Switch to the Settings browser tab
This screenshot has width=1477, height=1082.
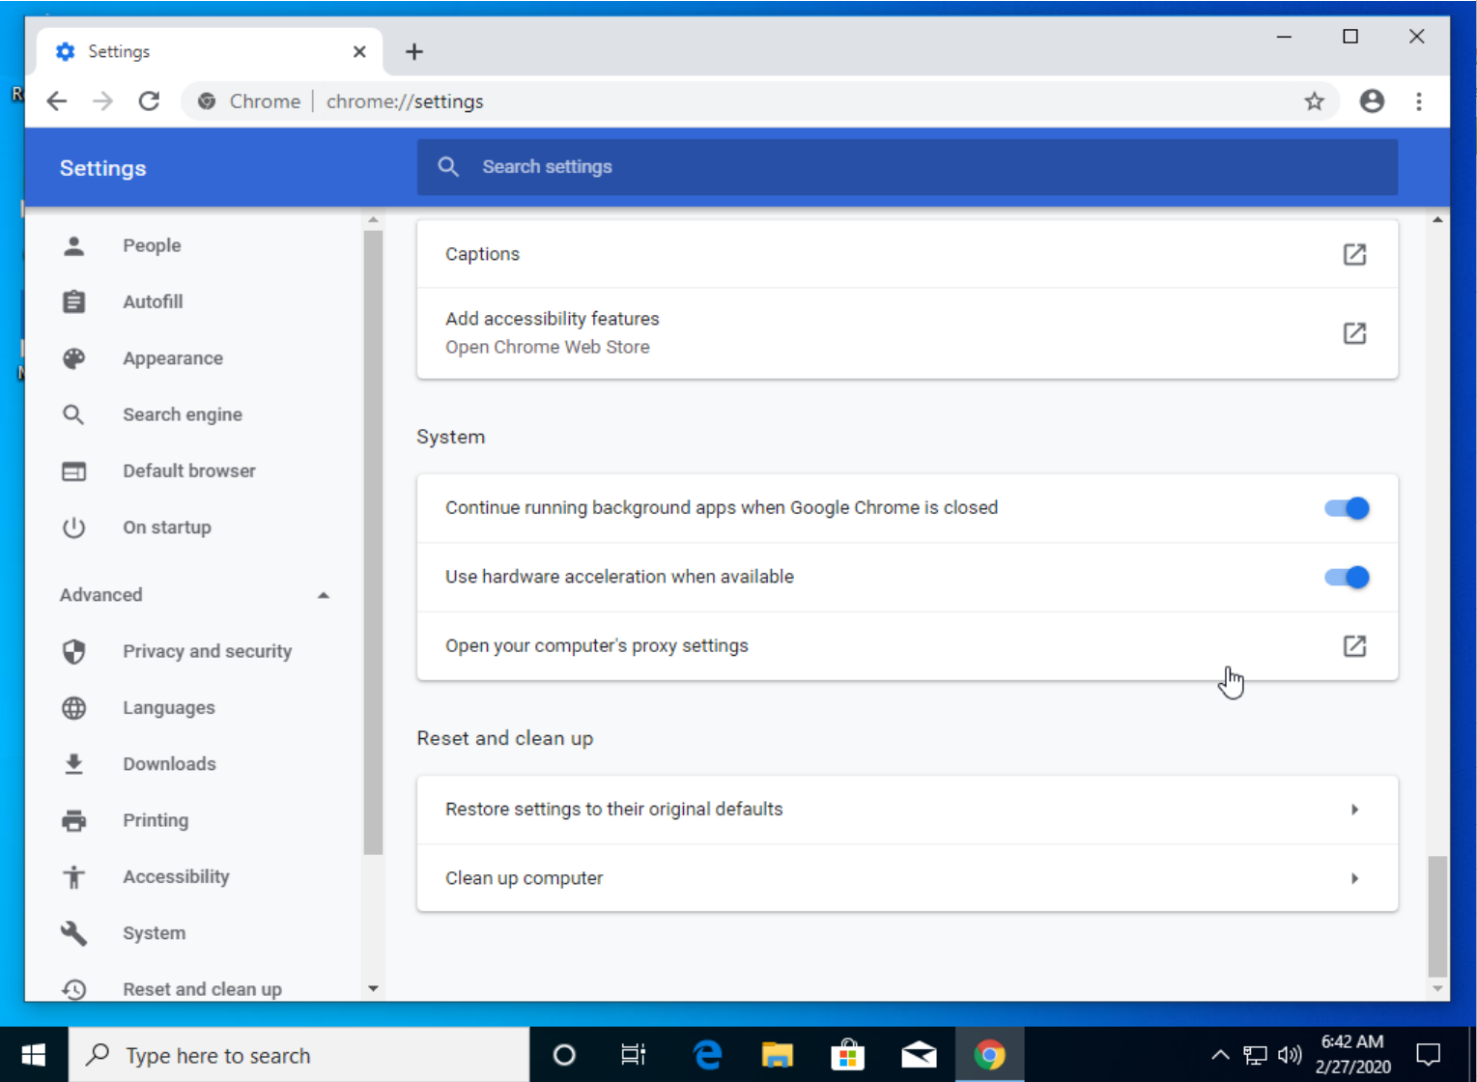coord(209,52)
